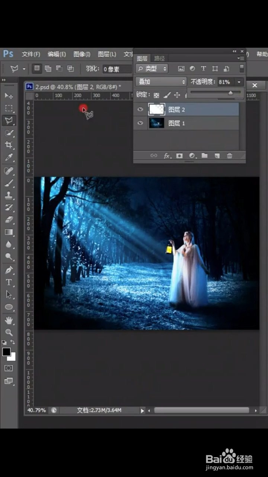Reset default foreground/background colors

(4, 342)
